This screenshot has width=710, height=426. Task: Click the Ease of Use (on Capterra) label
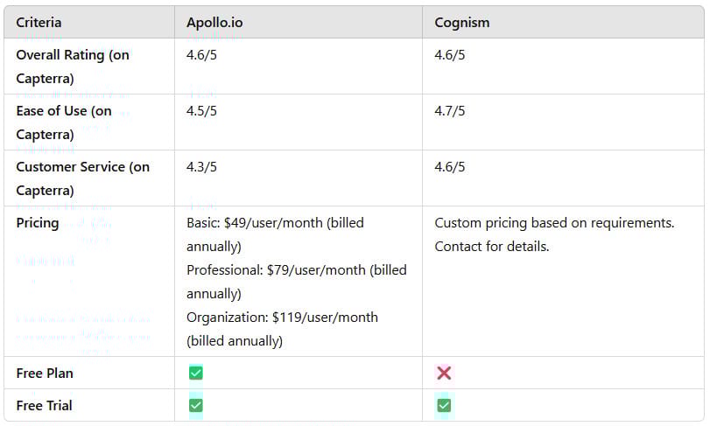(x=64, y=122)
